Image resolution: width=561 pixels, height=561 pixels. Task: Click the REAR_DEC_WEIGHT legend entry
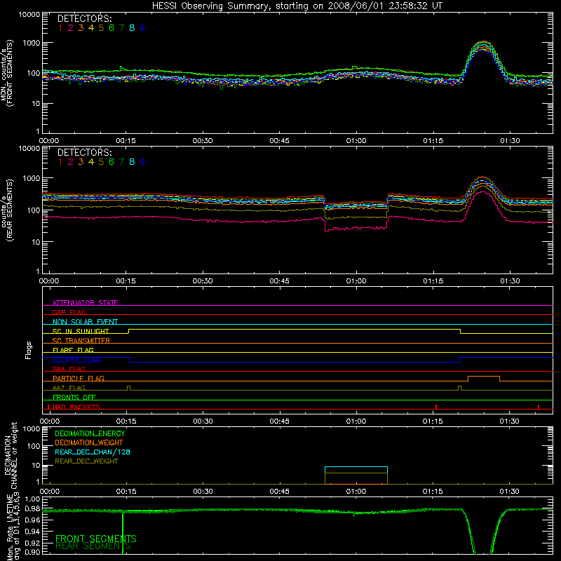(x=86, y=461)
